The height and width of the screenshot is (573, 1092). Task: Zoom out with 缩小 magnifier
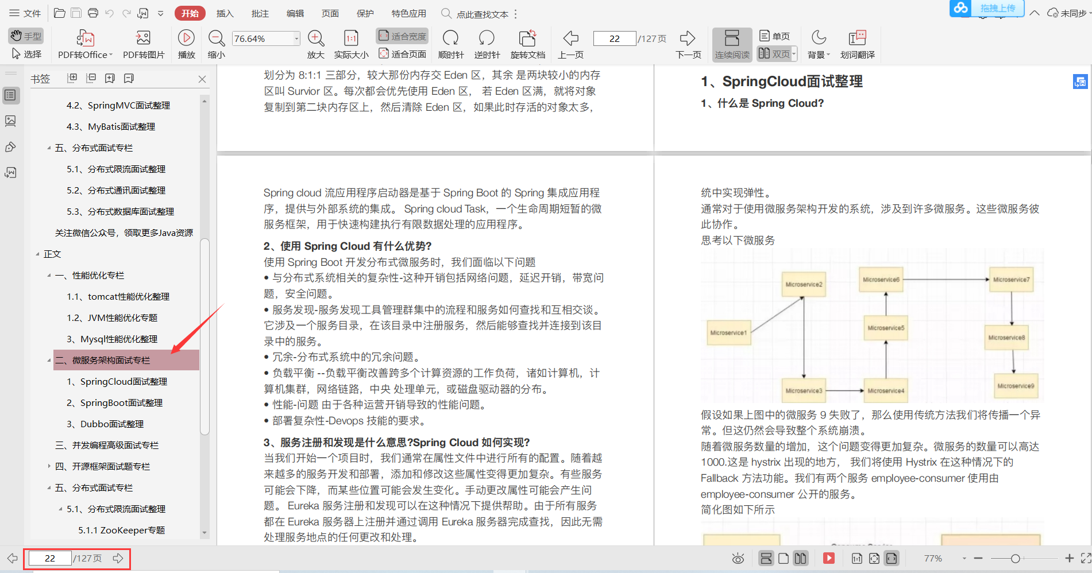click(x=217, y=45)
